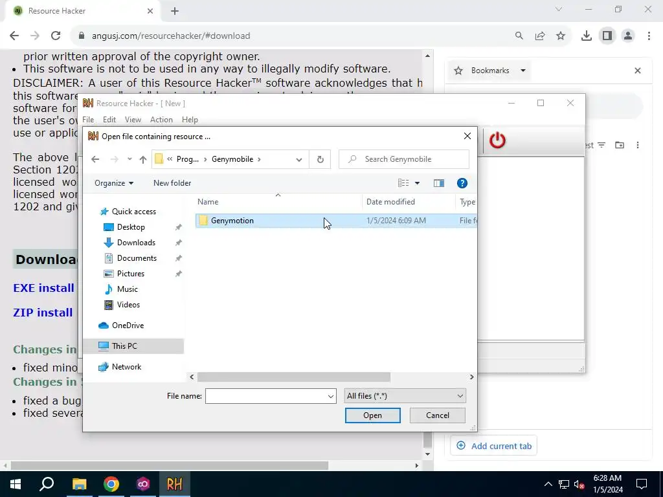The image size is (663, 497).
Task: Open bookmarks sort options icon
Action: tap(601, 145)
